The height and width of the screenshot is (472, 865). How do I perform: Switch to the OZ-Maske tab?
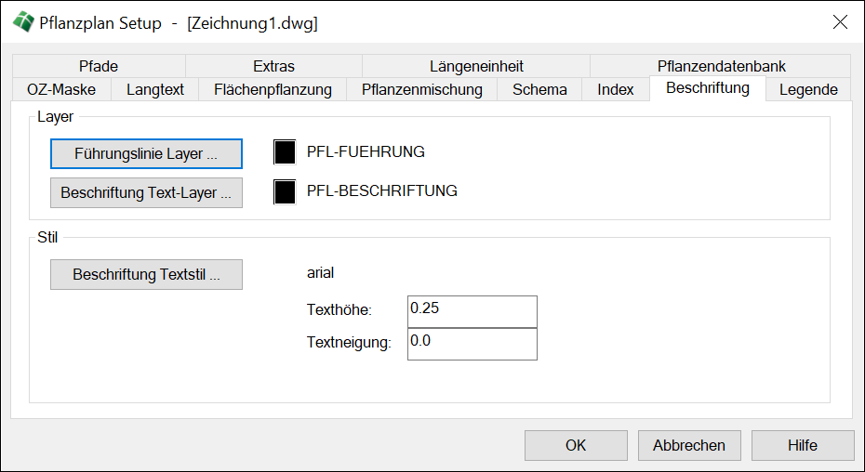coord(60,90)
